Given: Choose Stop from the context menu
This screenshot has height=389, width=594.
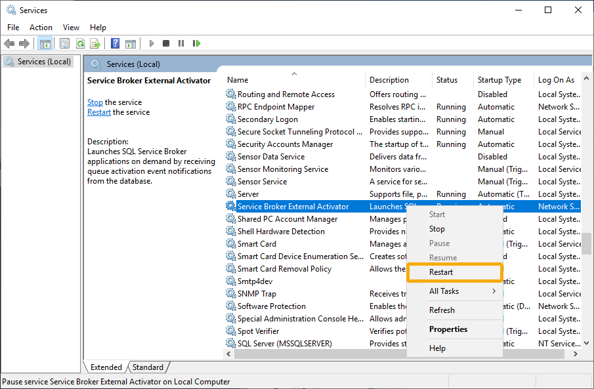Looking at the screenshot, I should point(455,229).
